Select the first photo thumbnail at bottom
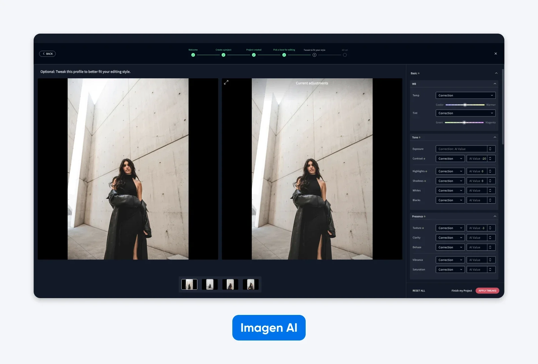The image size is (538, 364). click(x=189, y=284)
